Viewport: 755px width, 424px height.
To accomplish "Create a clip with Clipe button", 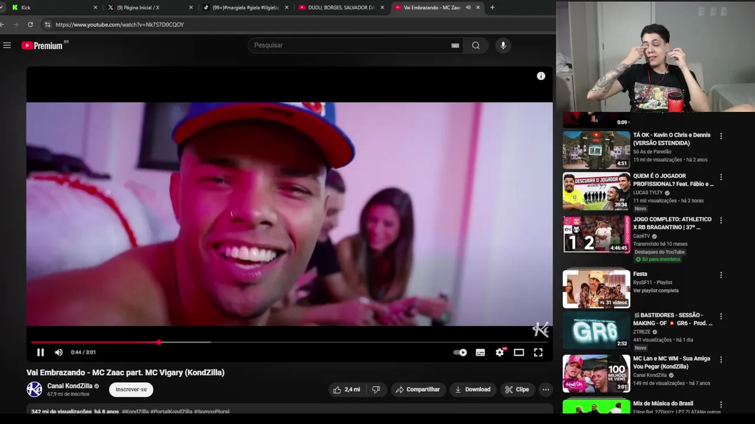I will tap(517, 389).
